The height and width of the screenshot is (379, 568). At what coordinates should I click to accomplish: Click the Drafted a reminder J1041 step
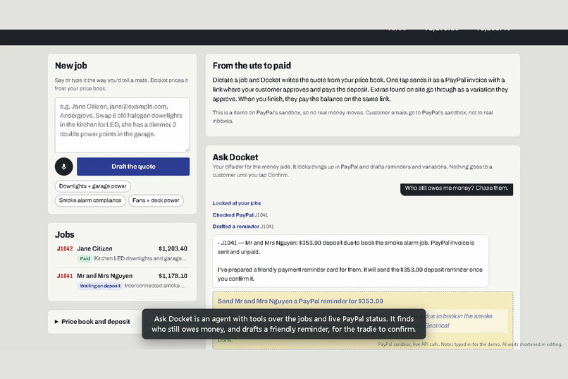pyautogui.click(x=243, y=227)
